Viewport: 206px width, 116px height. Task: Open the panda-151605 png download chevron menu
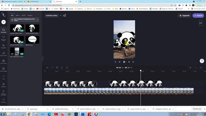(x=123, y=109)
